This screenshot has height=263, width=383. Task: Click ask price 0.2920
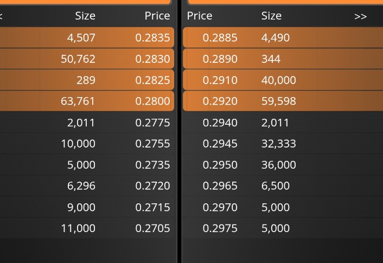pyautogui.click(x=220, y=101)
